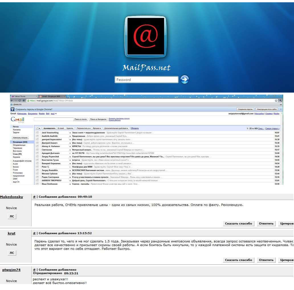
Task: Click Никогда для этого сайта button
Action: click(x=267, y=109)
